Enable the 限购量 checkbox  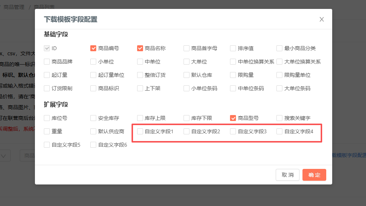click(233, 75)
